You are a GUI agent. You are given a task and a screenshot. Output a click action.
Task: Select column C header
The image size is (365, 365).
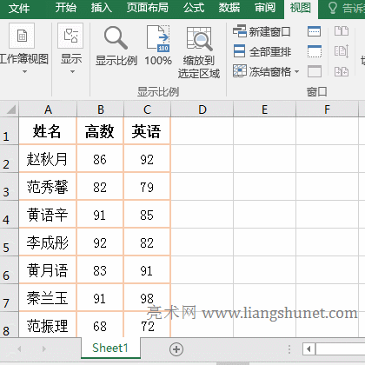coord(147,109)
